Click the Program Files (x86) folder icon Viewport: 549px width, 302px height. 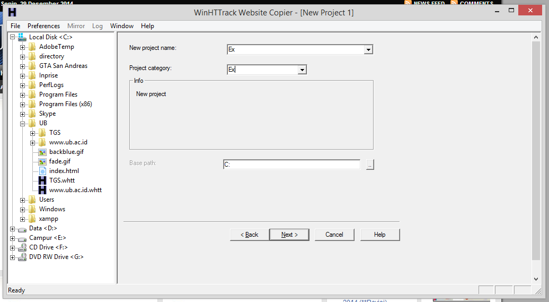coord(32,104)
